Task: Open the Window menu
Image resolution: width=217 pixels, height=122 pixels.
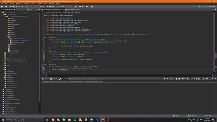Action: (51, 4)
